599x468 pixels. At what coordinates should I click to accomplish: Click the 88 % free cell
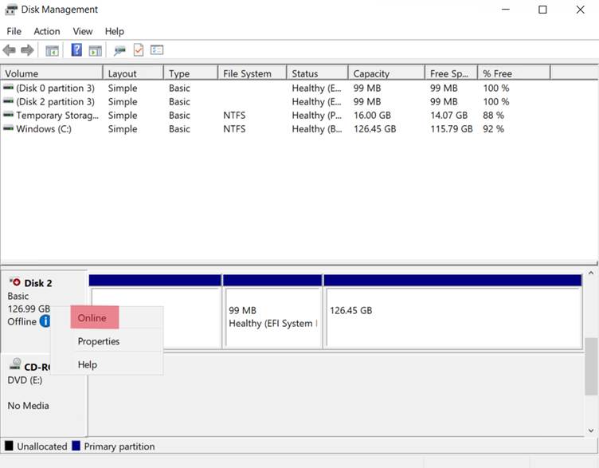[x=493, y=115]
